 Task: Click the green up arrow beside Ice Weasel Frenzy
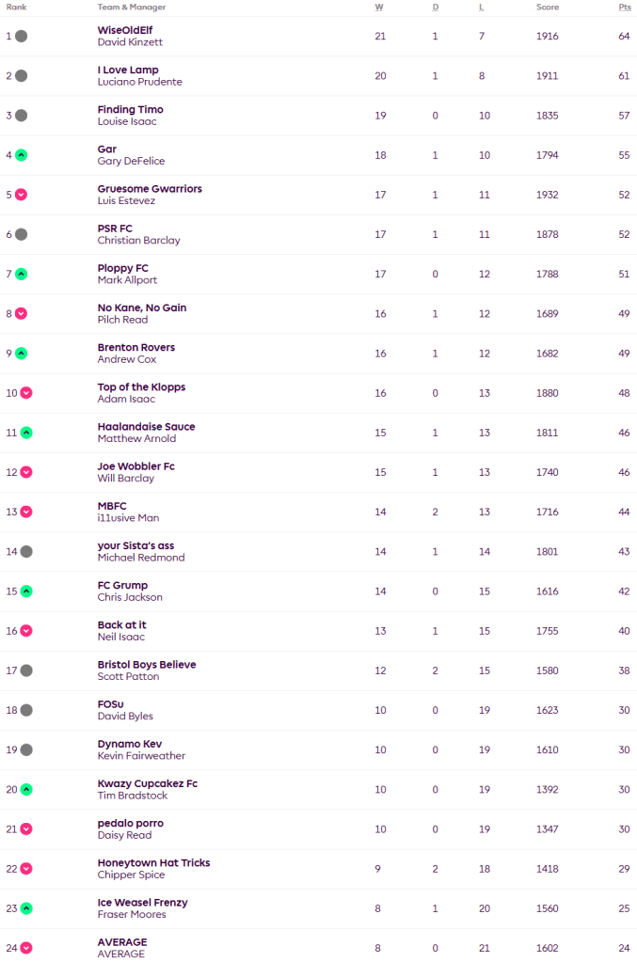(26, 908)
